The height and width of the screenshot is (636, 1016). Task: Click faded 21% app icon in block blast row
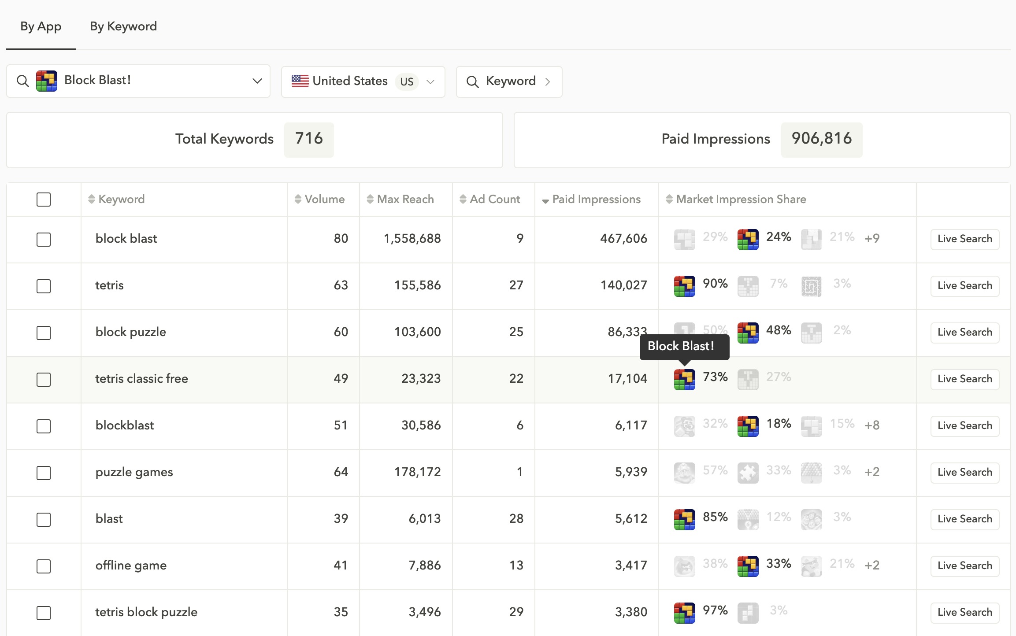[812, 240]
